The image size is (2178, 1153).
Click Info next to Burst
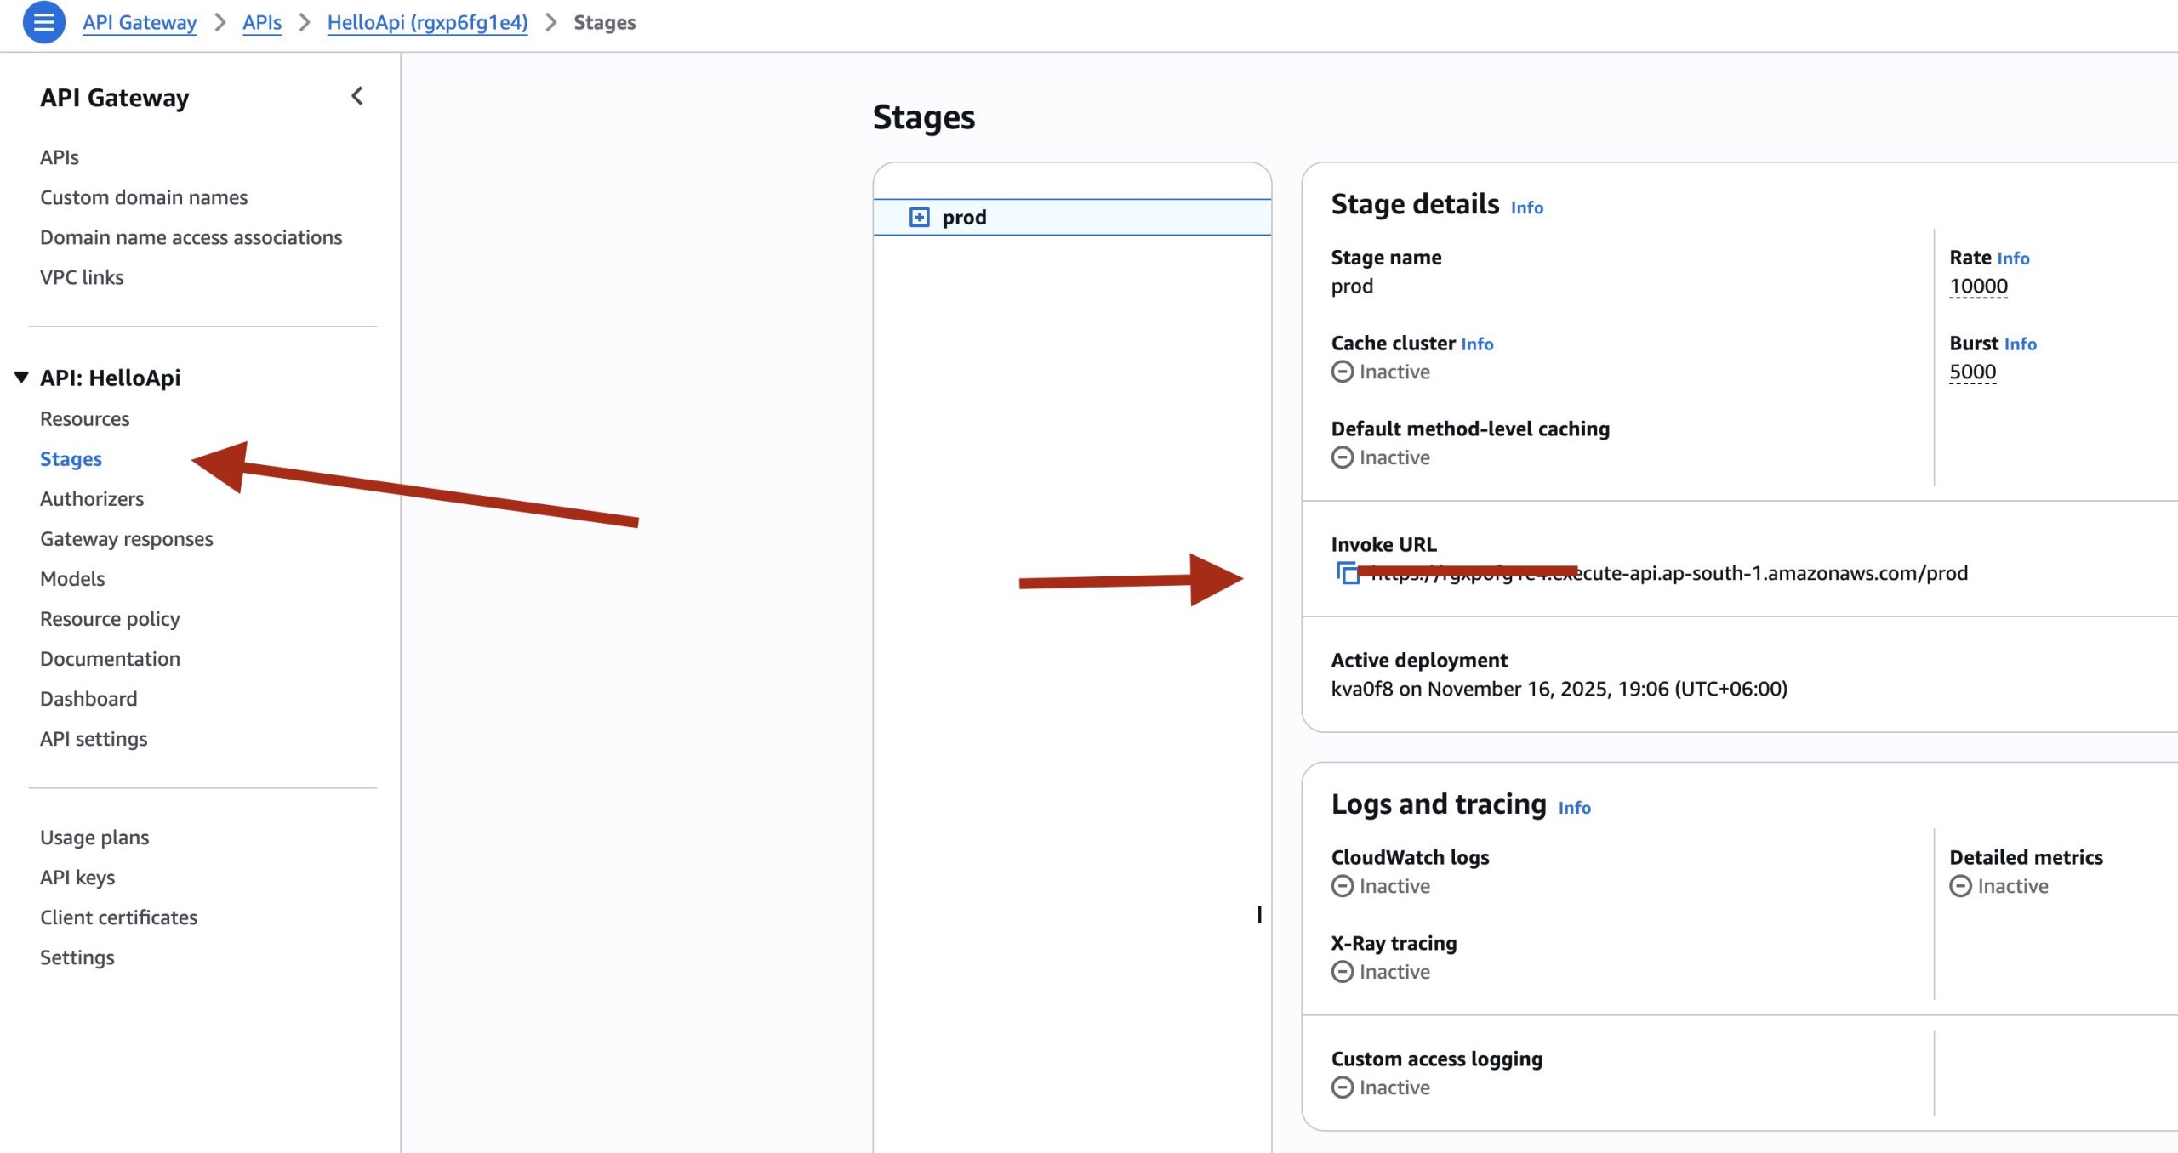click(x=2020, y=344)
